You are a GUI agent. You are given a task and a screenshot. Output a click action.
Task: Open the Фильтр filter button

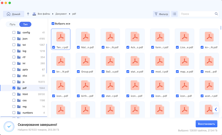pos(161,14)
